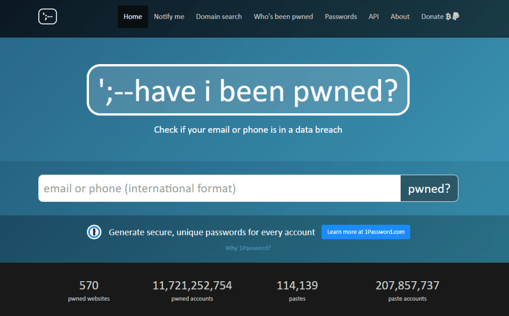Open the Notify me page
This screenshot has width=509, height=316.
(x=169, y=16)
